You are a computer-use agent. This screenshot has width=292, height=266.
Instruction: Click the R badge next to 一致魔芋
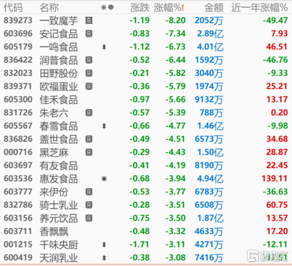coord(89,20)
